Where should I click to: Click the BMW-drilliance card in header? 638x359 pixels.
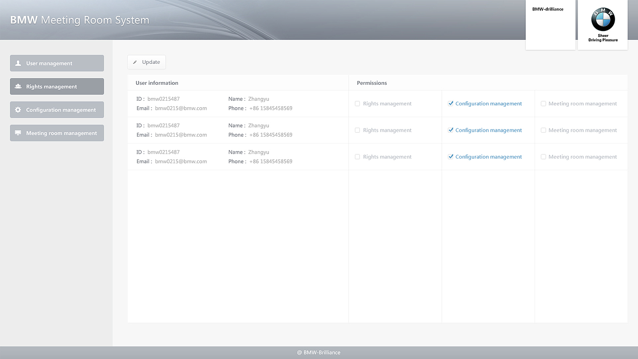550,25
